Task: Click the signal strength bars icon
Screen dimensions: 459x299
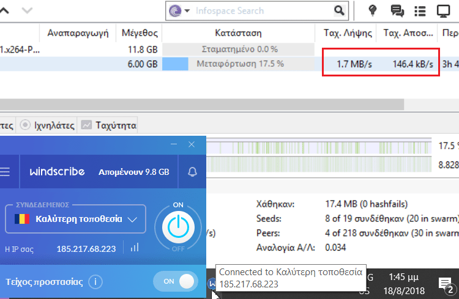Action: (x=135, y=248)
